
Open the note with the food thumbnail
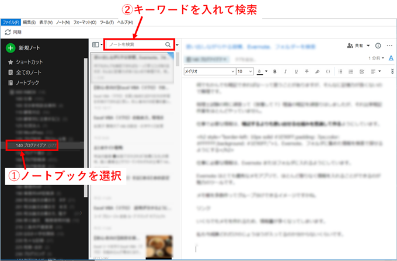click(132, 246)
